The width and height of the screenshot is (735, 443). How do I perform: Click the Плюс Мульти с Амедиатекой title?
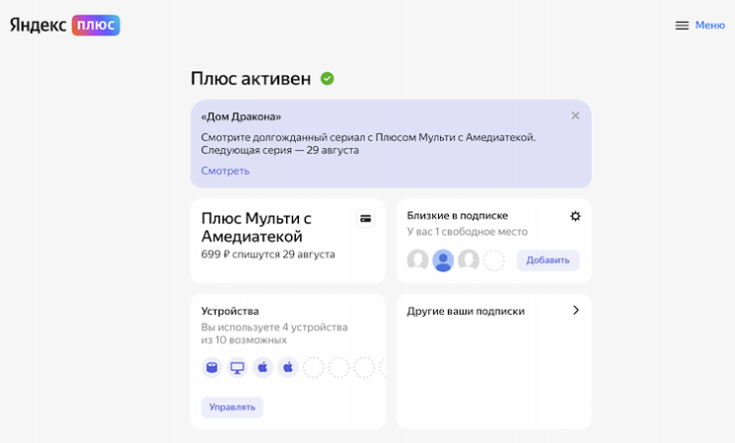(x=256, y=227)
